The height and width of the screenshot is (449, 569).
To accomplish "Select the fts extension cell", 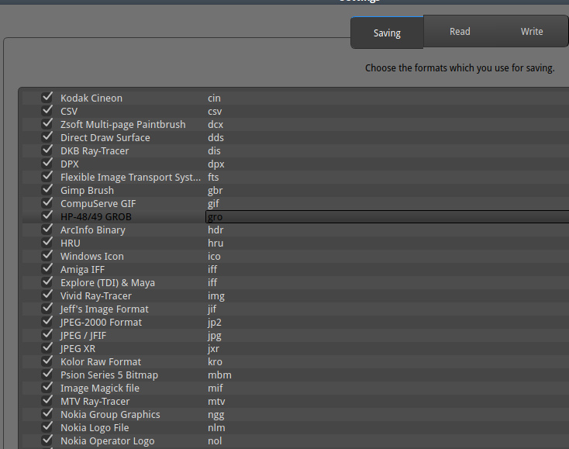I will (213, 177).
